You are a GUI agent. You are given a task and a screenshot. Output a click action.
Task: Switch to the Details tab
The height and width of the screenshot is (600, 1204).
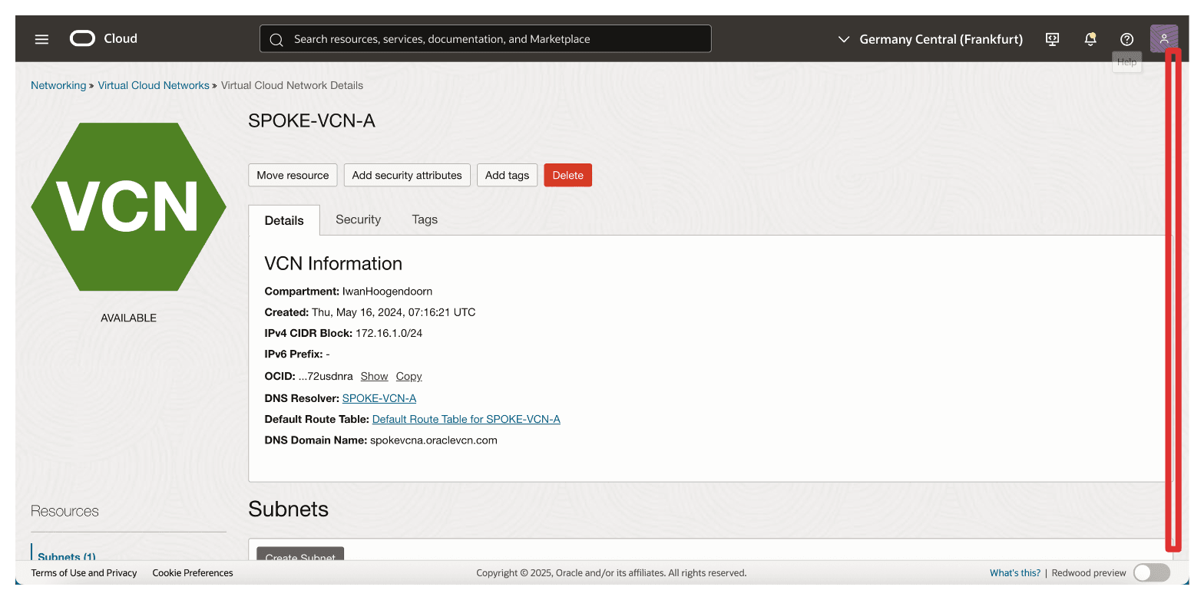coord(284,220)
